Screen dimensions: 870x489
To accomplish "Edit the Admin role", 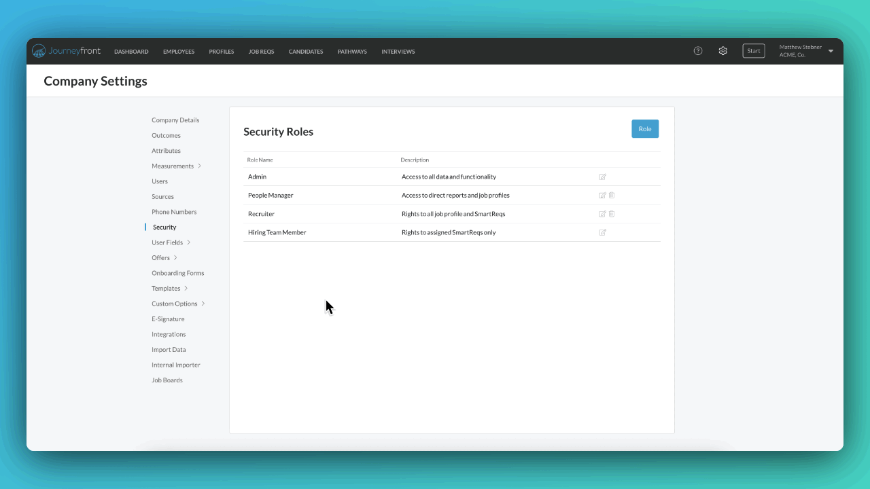I will click(x=602, y=177).
